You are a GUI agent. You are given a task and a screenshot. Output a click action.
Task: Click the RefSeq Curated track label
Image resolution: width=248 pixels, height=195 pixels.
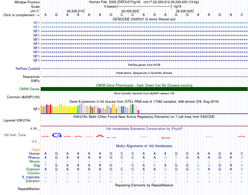(x=27, y=68)
